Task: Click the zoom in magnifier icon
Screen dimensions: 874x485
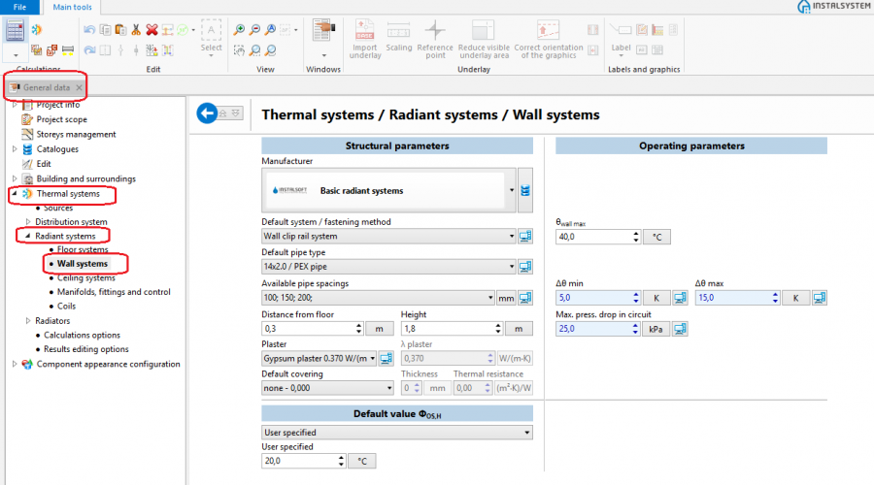Action: click(240, 30)
